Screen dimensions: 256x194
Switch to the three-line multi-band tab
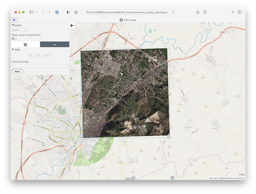tap(25, 45)
